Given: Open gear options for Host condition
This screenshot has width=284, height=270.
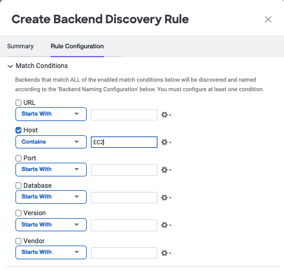Looking at the screenshot, I should point(166,142).
